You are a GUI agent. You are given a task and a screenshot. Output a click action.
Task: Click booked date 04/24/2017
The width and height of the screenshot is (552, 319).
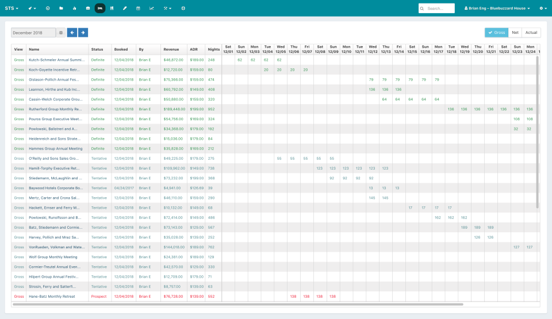point(124,188)
